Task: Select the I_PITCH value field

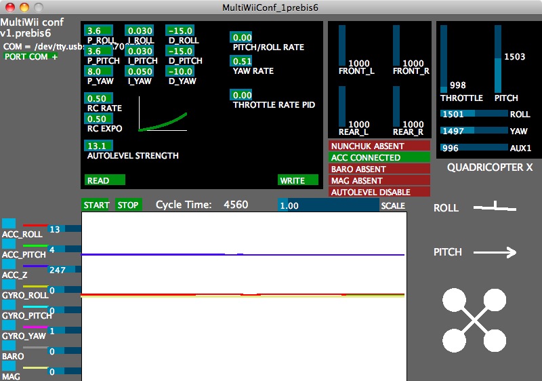Action: (x=140, y=51)
